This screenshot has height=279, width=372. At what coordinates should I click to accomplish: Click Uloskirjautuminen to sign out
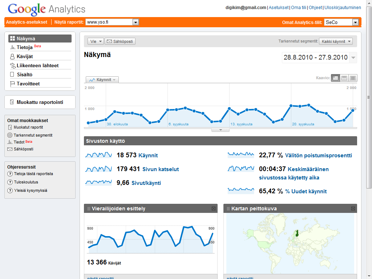(343, 8)
